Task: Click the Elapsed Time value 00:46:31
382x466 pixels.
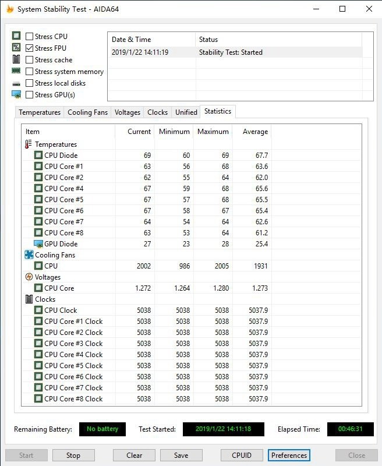Action: point(350,429)
